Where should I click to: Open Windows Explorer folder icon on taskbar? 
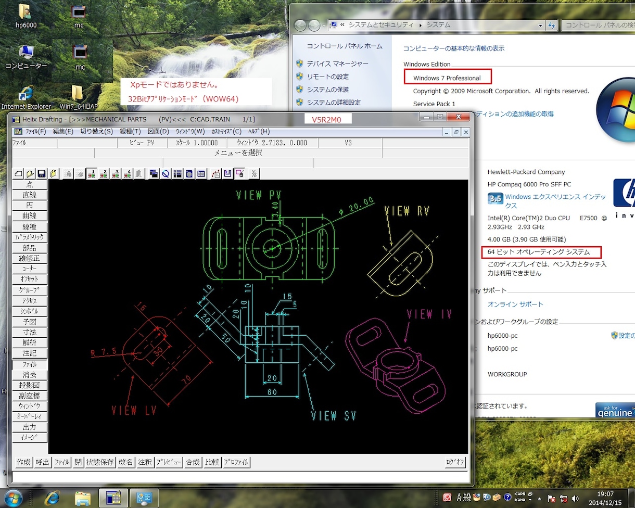point(83,498)
